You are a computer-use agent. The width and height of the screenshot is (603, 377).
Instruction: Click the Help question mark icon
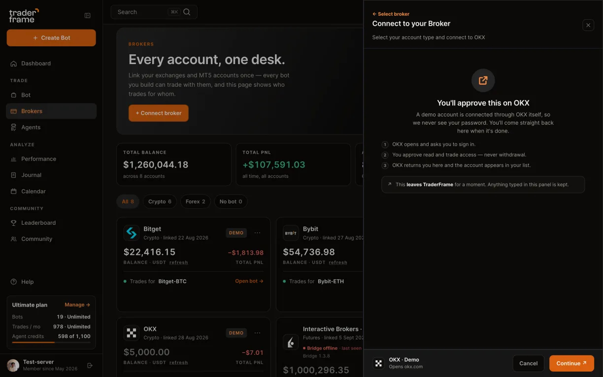tap(14, 282)
